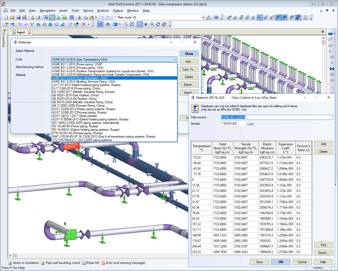Open the calculator icon in the toolbar
The image size is (338, 271).
pyautogui.click(x=72, y=17)
